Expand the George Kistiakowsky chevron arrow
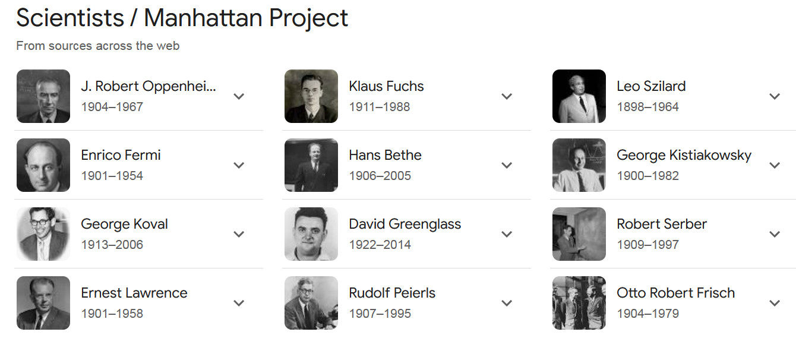This screenshot has height=338, width=796. (x=775, y=165)
